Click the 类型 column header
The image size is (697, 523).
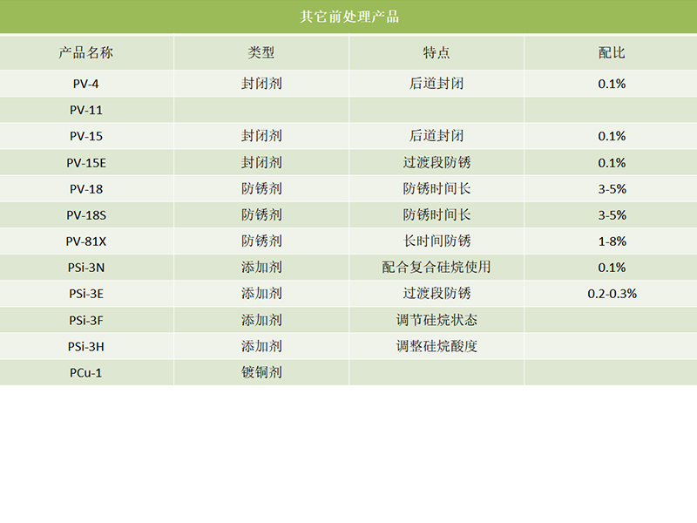tap(263, 52)
